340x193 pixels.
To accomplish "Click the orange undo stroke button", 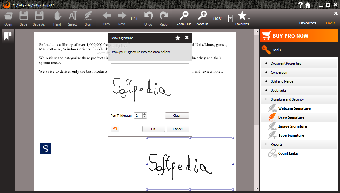I will (x=115, y=129).
